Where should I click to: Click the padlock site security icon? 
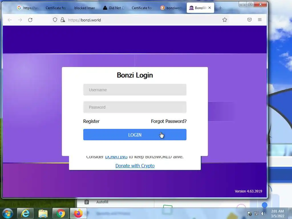click(63, 20)
